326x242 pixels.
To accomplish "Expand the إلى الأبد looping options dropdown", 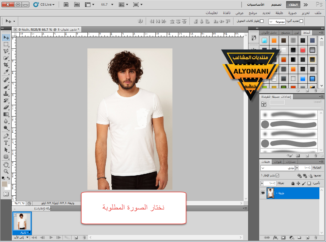I will click(x=28, y=237).
